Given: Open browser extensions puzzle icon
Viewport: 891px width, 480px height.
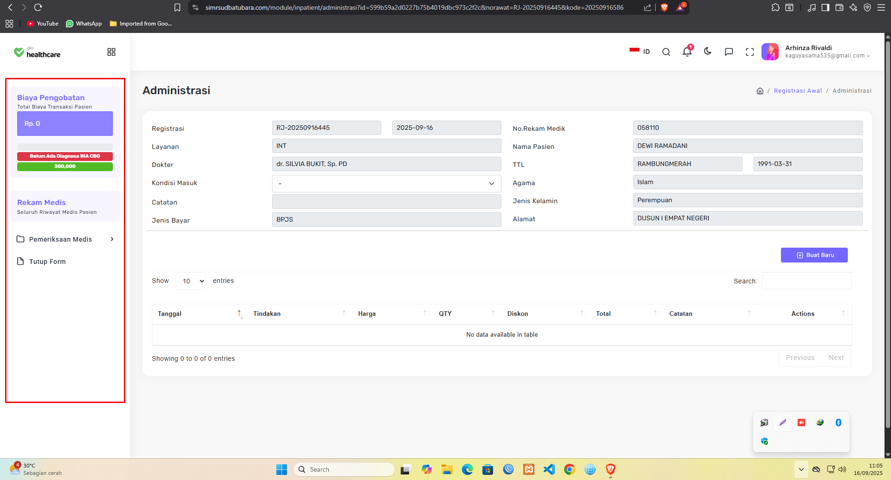Looking at the screenshot, I should click(775, 7).
